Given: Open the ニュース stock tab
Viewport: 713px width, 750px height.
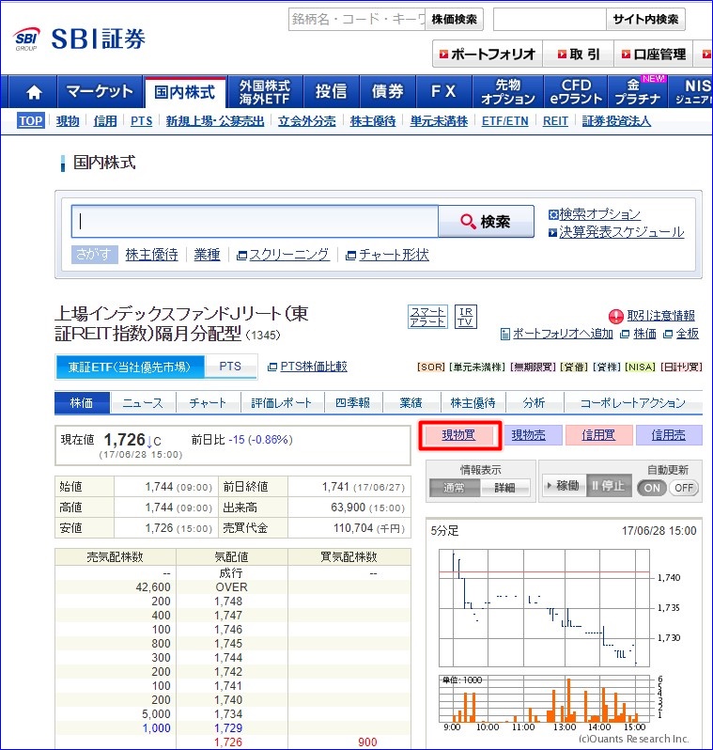Looking at the screenshot, I should pos(143,403).
